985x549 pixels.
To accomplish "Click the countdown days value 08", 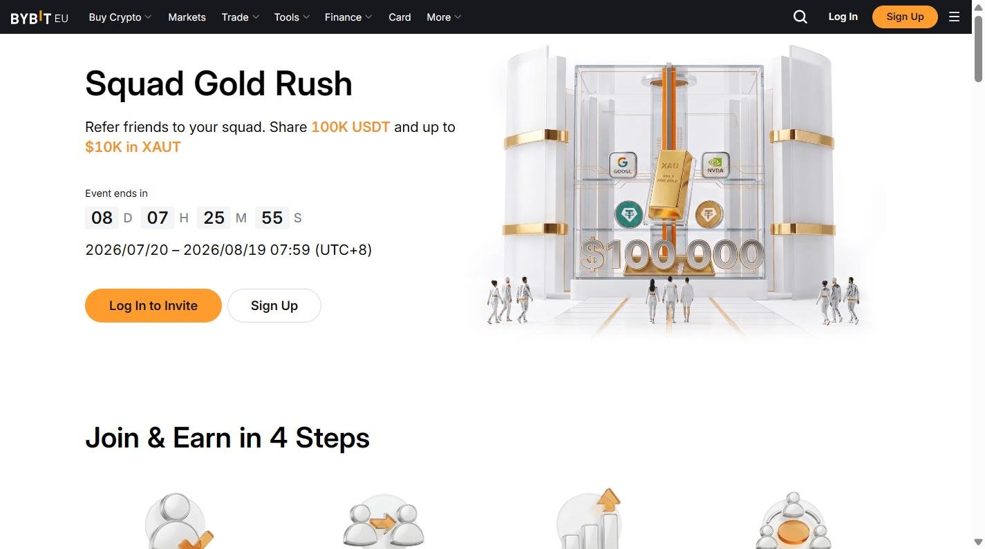I will click(102, 218).
